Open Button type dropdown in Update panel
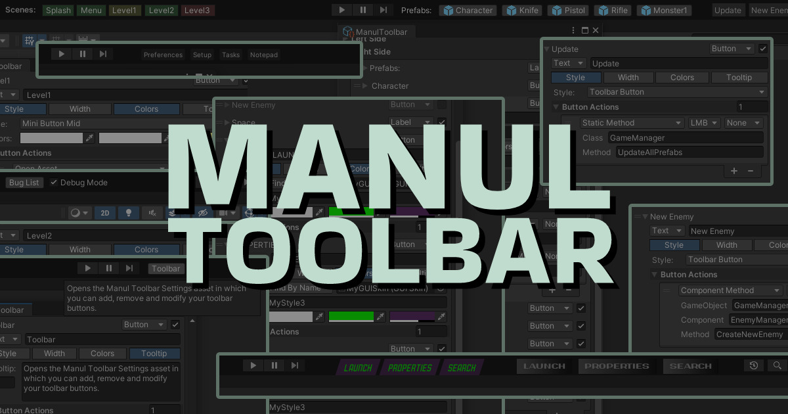Viewport: 788px width, 414px height. point(732,49)
